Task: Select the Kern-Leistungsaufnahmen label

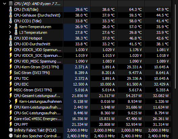Action: [41, 101]
